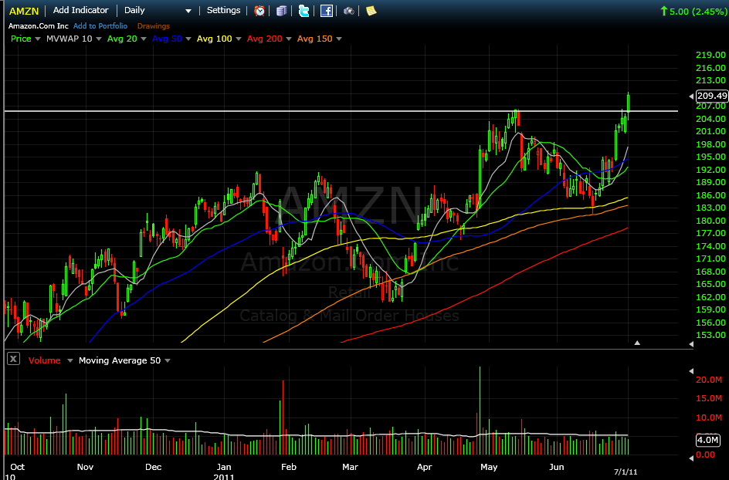
Task: Click the green up-arrow price change indicator
Action: pyautogui.click(x=664, y=11)
